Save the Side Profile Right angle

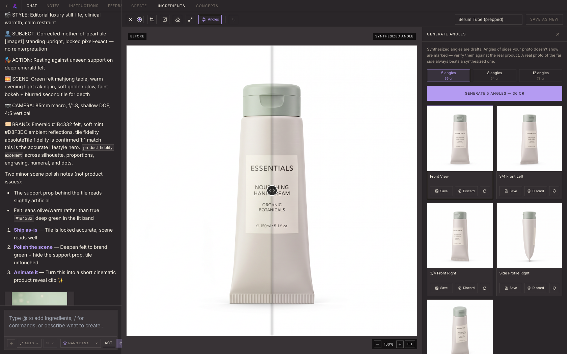[511, 288]
